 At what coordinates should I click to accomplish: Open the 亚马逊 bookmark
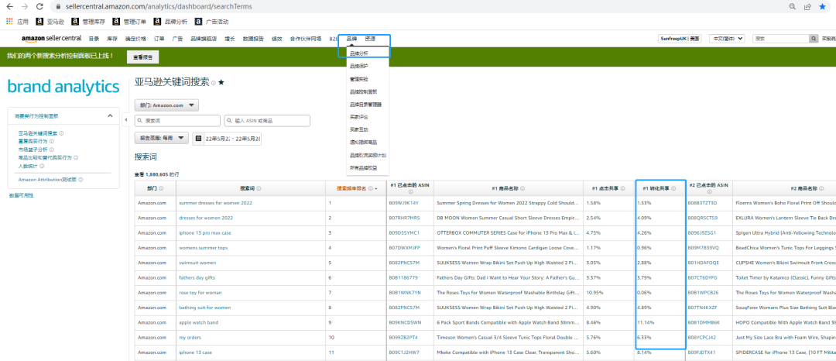click(x=50, y=22)
